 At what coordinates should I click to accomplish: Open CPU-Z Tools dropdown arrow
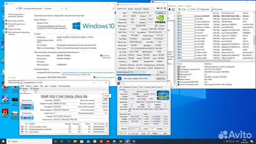tap(148, 133)
